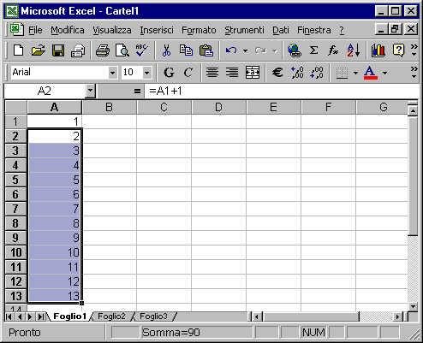Viewport: 423px width, 343px height.
Task: Open the font size 10 dropdown
Action: (x=146, y=73)
